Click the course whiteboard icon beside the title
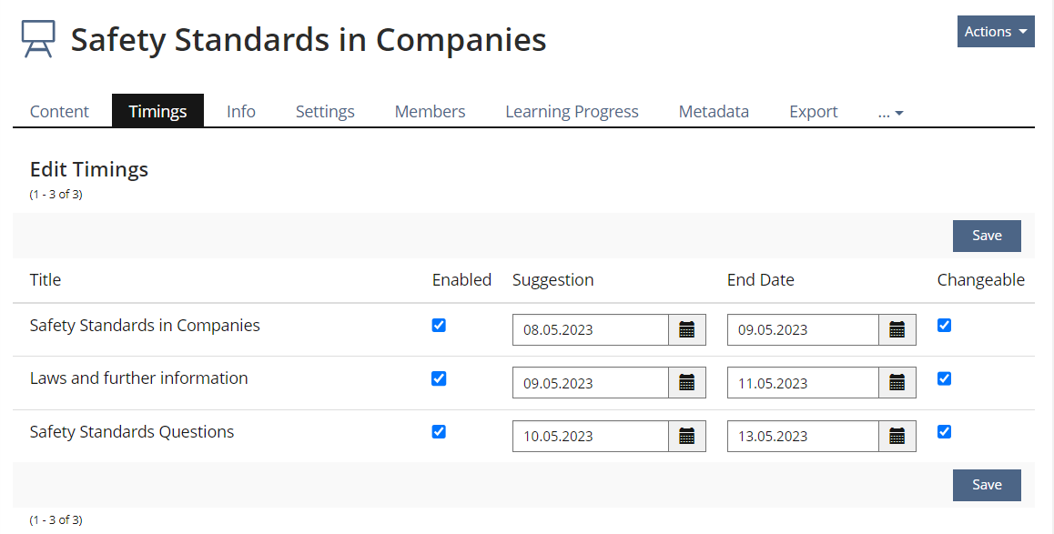 pyautogui.click(x=38, y=39)
